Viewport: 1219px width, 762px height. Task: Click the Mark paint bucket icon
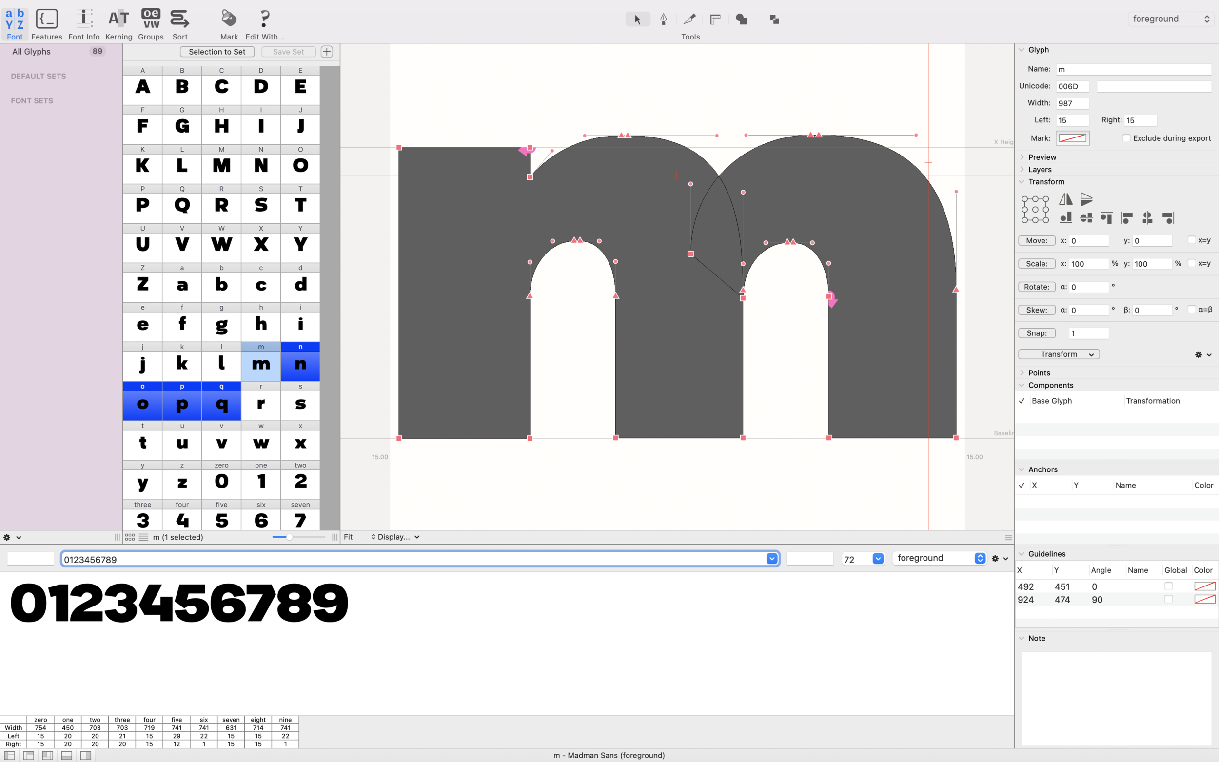pyautogui.click(x=229, y=19)
